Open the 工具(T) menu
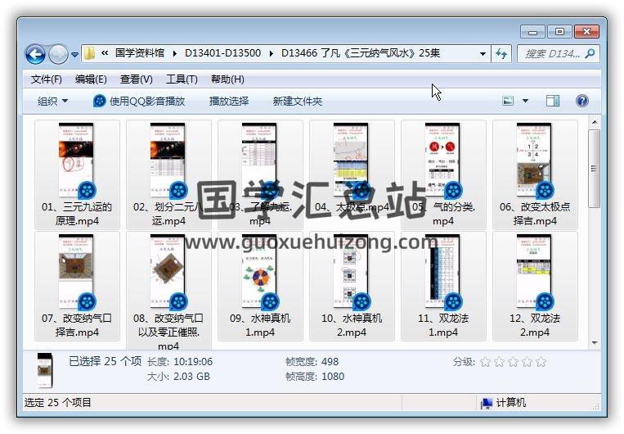This screenshot has width=624, height=434. coord(182,79)
